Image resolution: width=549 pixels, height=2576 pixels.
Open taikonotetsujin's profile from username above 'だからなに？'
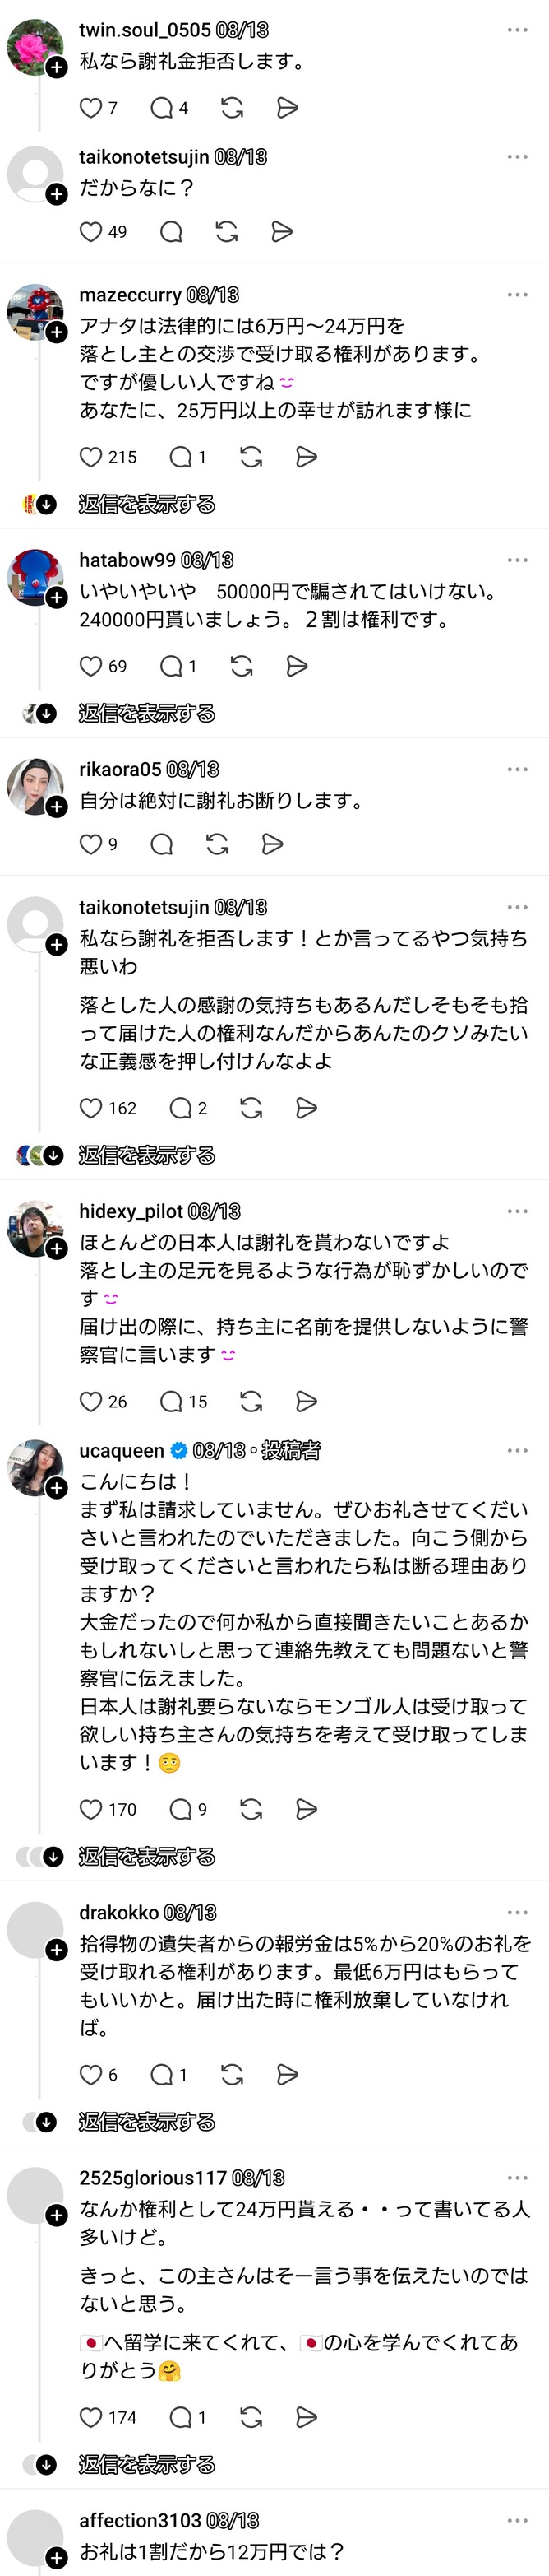144,157
